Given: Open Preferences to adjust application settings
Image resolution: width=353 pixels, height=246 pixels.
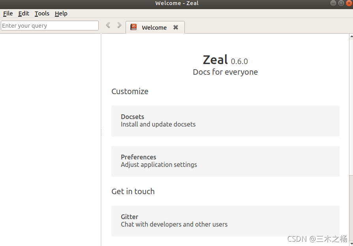Looking at the screenshot, I should (x=225, y=161).
